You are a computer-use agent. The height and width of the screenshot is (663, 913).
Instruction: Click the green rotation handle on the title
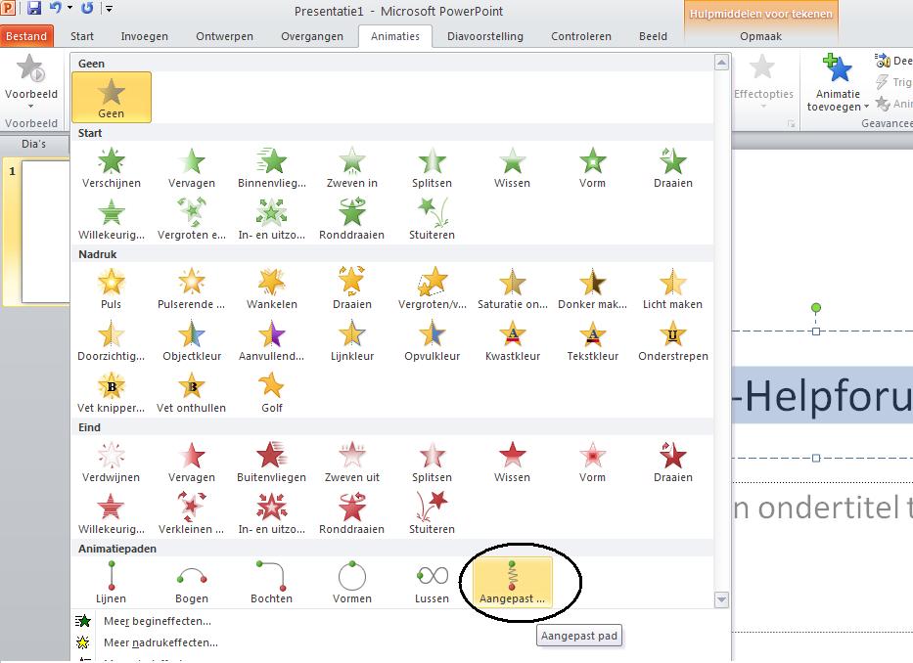pos(816,307)
